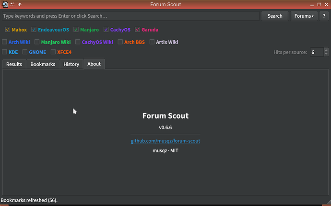This screenshot has height=206, width=331.
Task: Minimize the Forum Scout window
Action: click(x=312, y=5)
